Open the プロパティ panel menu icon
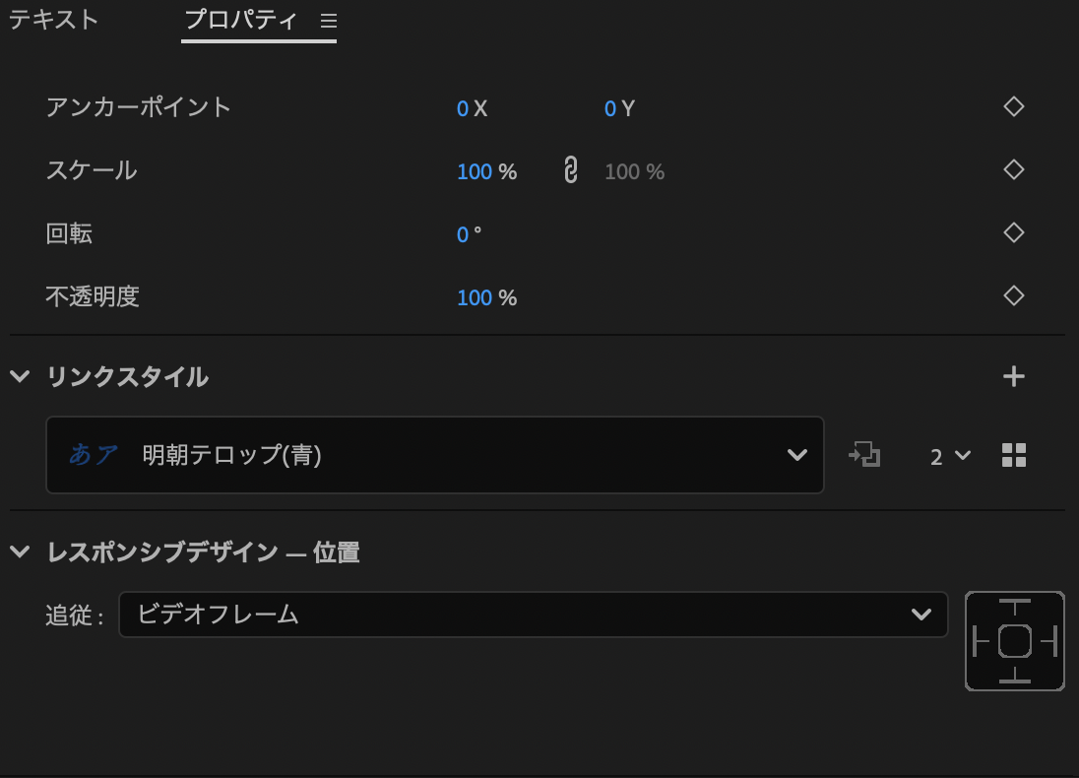The image size is (1079, 778). click(x=329, y=21)
